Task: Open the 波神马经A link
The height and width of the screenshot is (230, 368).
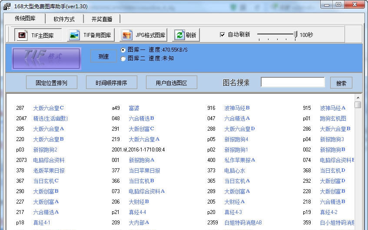Action: tap(332, 108)
